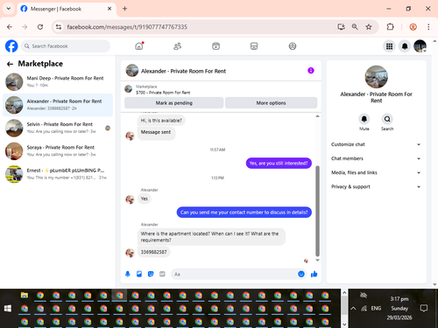Open Windows notification center icon
This screenshot has width=438, height=328.
coord(424,308)
